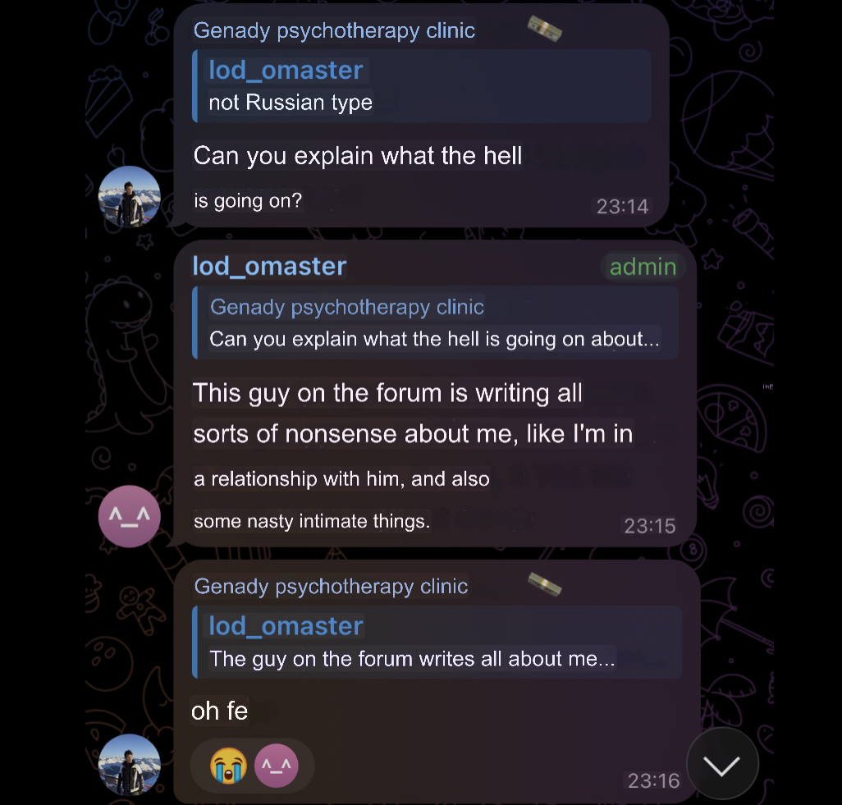
Task: Tap the green admin badge
Action: (x=643, y=267)
